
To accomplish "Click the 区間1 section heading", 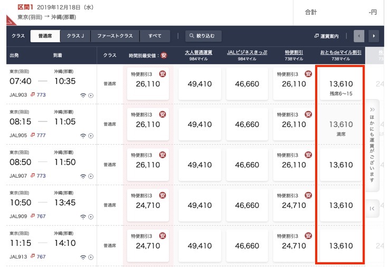I will [25, 7].
